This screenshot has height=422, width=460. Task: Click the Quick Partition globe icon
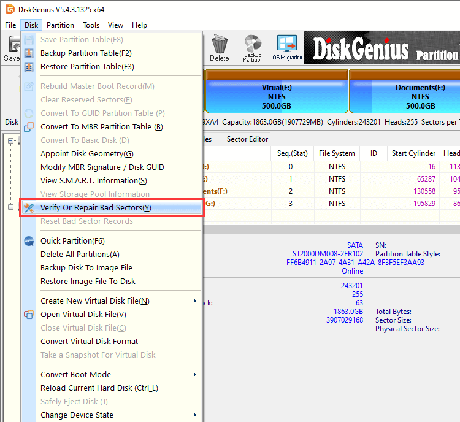pyautogui.click(x=29, y=241)
